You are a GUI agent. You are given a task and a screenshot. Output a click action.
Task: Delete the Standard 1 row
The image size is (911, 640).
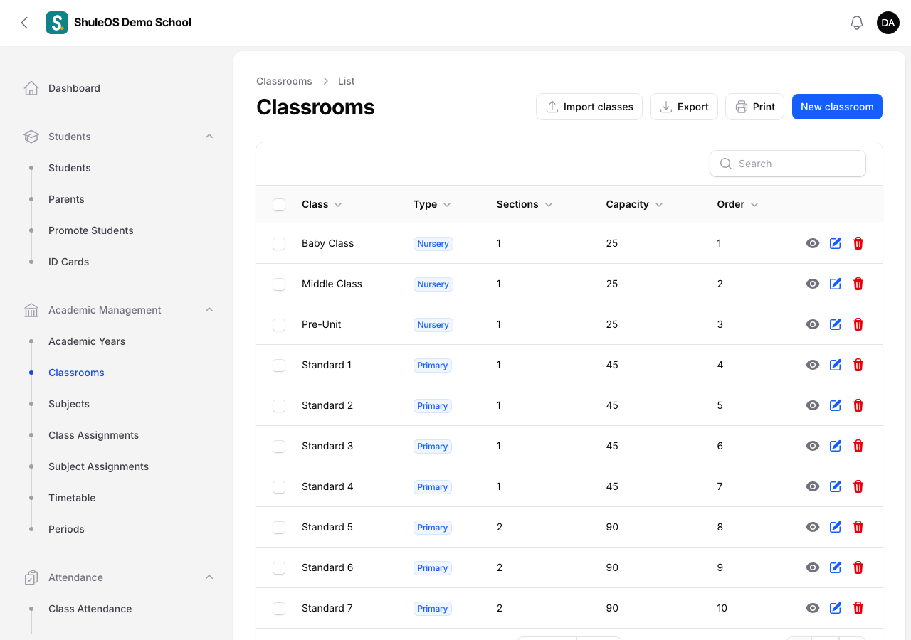(x=858, y=365)
